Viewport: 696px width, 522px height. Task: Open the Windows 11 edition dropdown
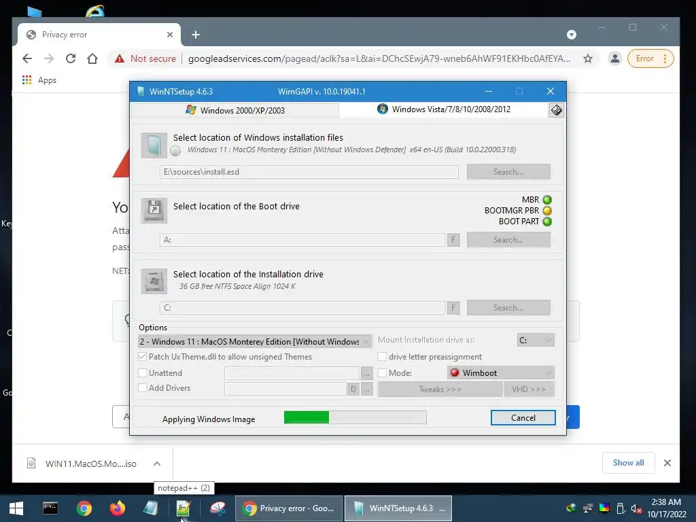255,341
